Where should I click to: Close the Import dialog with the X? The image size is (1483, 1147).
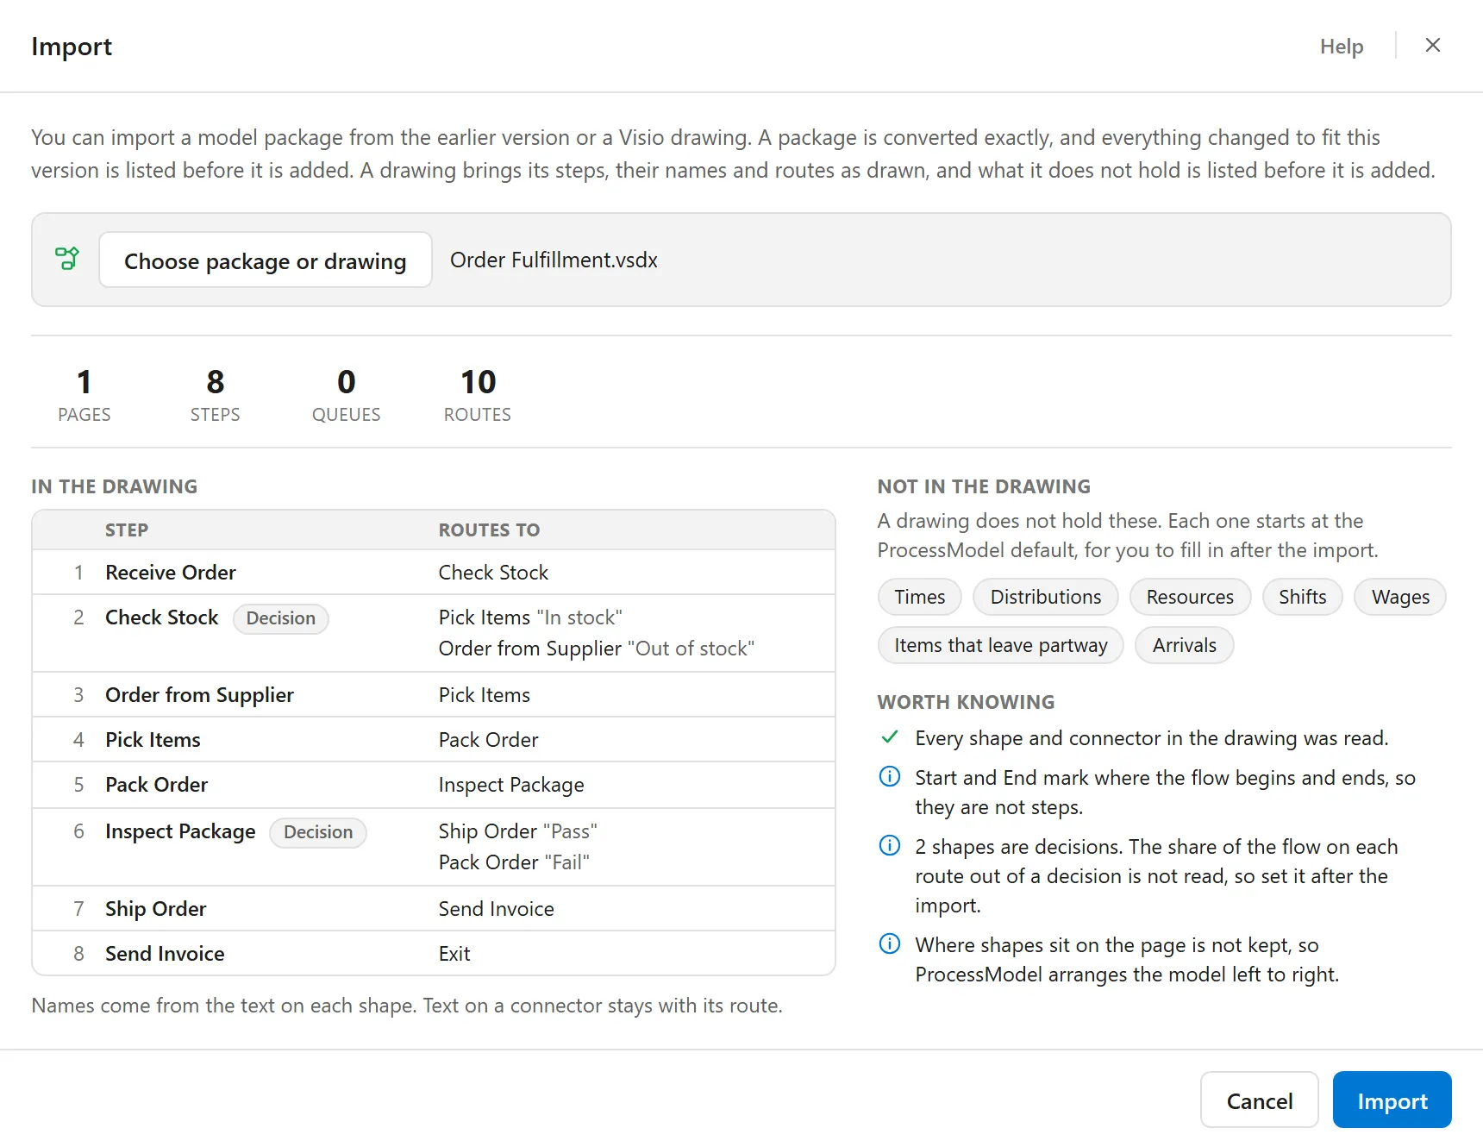click(1433, 46)
